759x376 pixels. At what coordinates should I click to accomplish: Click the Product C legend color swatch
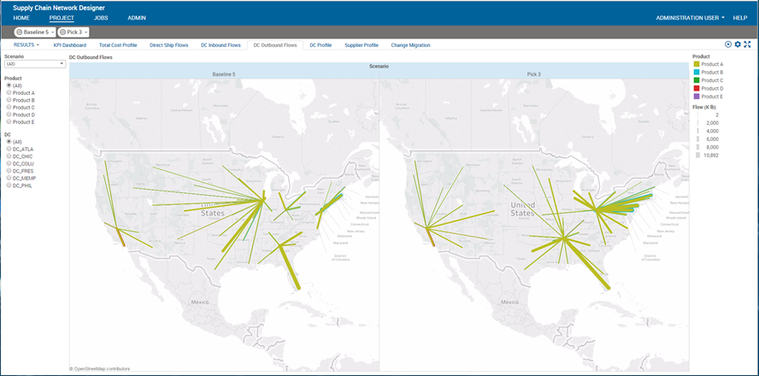(x=696, y=80)
